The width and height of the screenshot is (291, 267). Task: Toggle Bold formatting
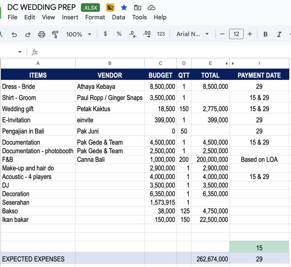click(266, 34)
